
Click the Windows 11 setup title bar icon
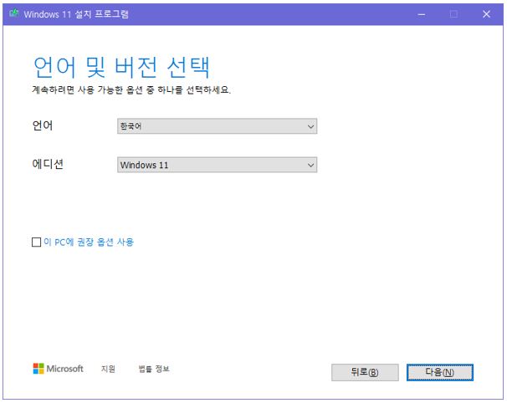pos(14,13)
